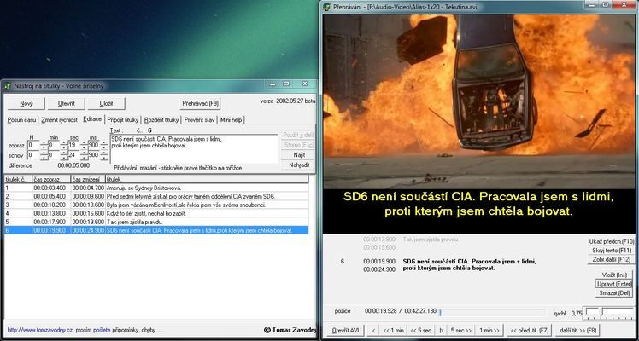The height and width of the screenshot is (341, 639).
Task: Click inside the subtitle text editing box
Action: (194, 149)
